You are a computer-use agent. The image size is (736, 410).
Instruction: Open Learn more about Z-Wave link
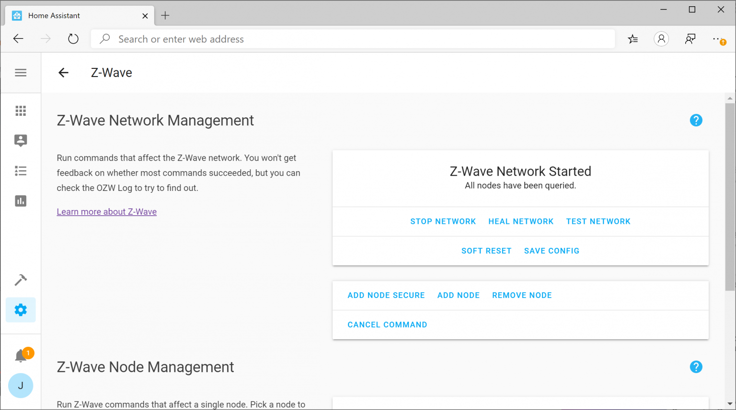106,211
